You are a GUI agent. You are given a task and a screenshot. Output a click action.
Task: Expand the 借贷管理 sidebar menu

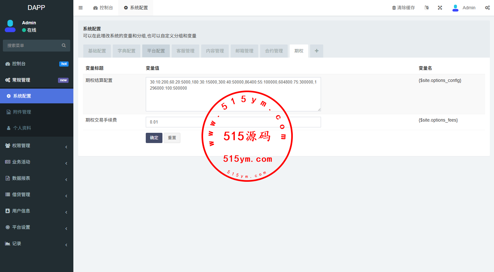click(37, 195)
